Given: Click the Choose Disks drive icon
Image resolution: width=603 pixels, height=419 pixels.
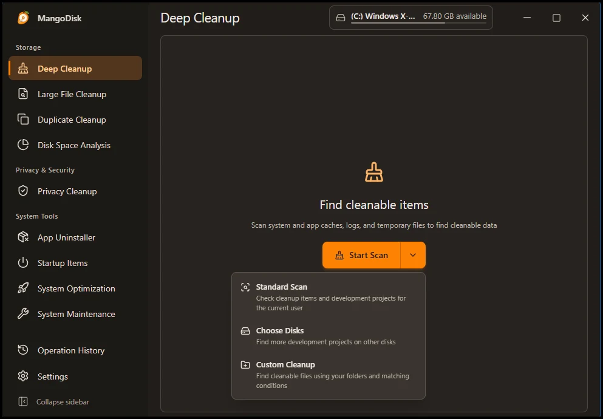Looking at the screenshot, I should click(x=245, y=331).
